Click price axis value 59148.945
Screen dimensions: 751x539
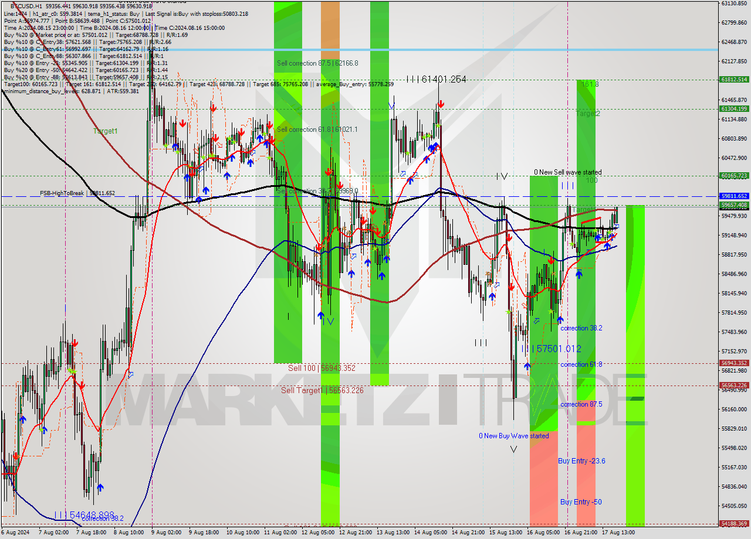(x=733, y=235)
